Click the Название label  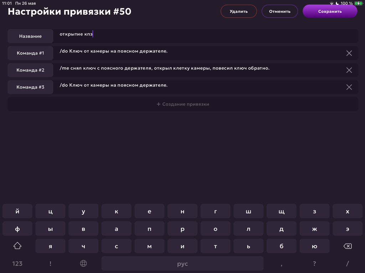click(x=31, y=36)
